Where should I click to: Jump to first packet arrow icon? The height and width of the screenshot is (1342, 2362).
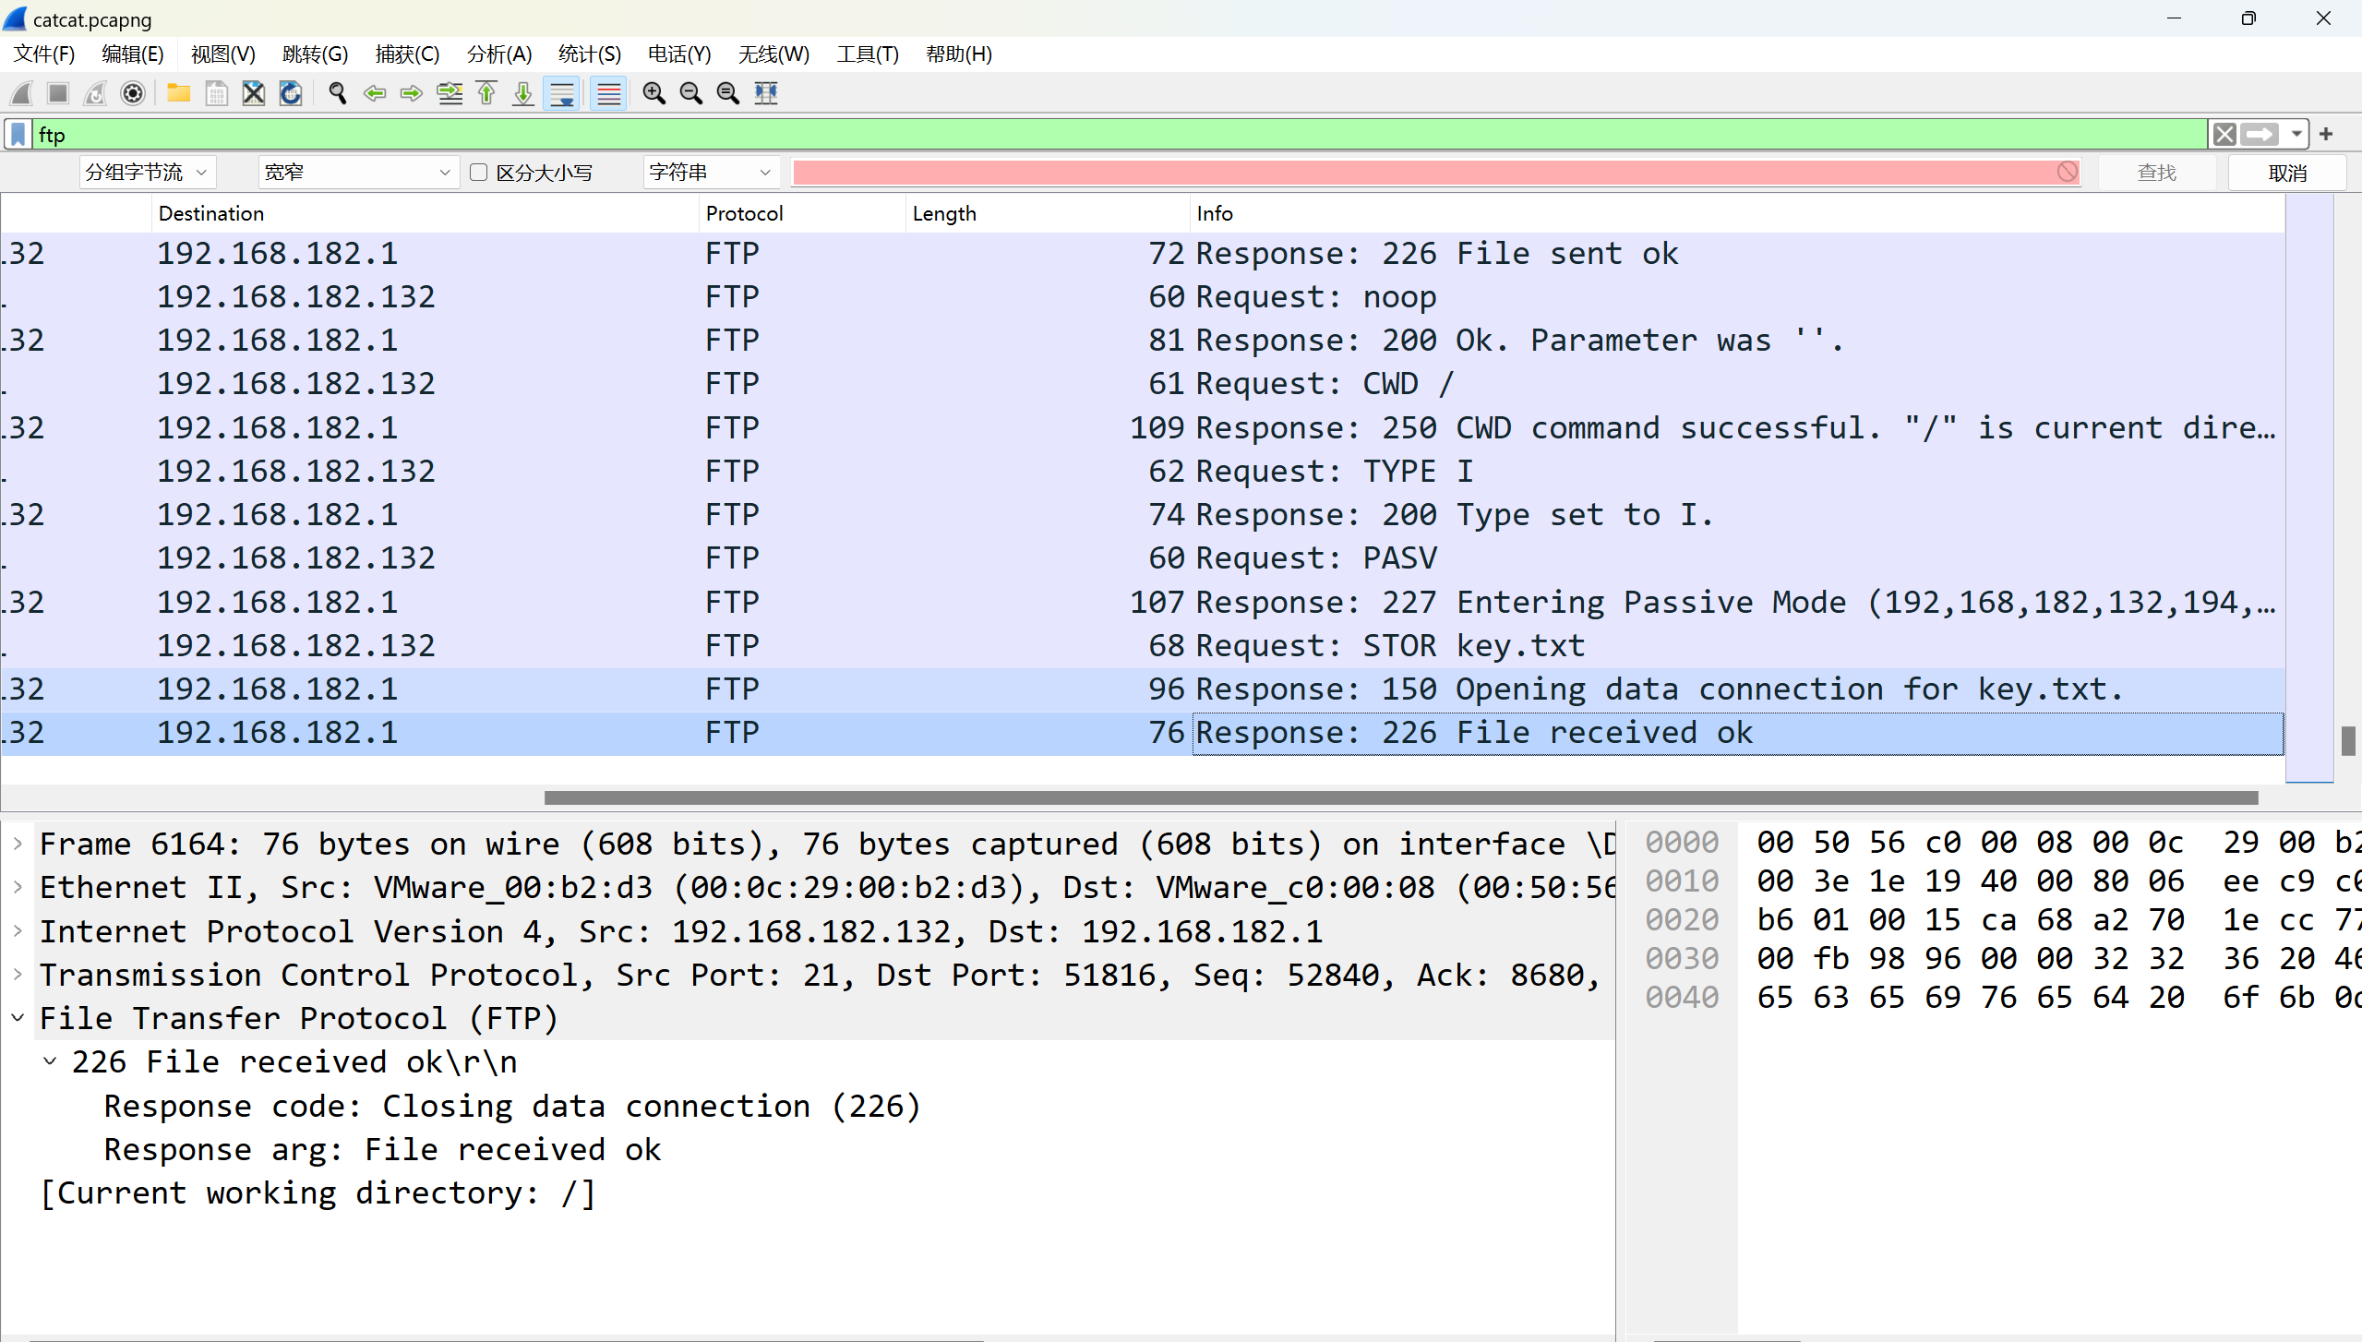(x=486, y=93)
